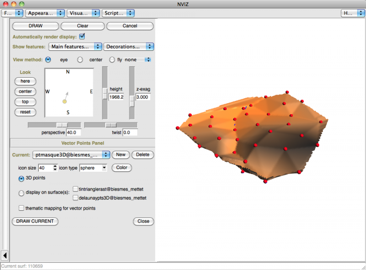Select display on surface(s) radio option

coord(22,193)
